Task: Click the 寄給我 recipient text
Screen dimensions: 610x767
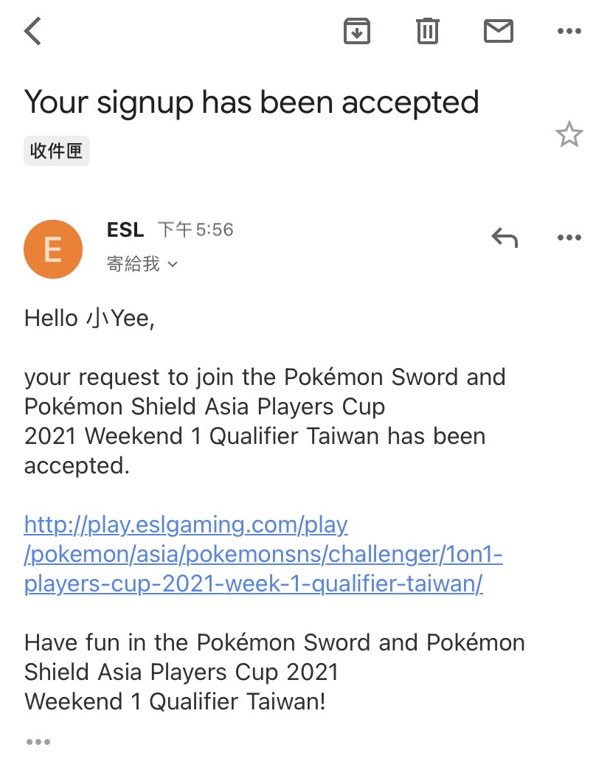Action: coord(134,264)
